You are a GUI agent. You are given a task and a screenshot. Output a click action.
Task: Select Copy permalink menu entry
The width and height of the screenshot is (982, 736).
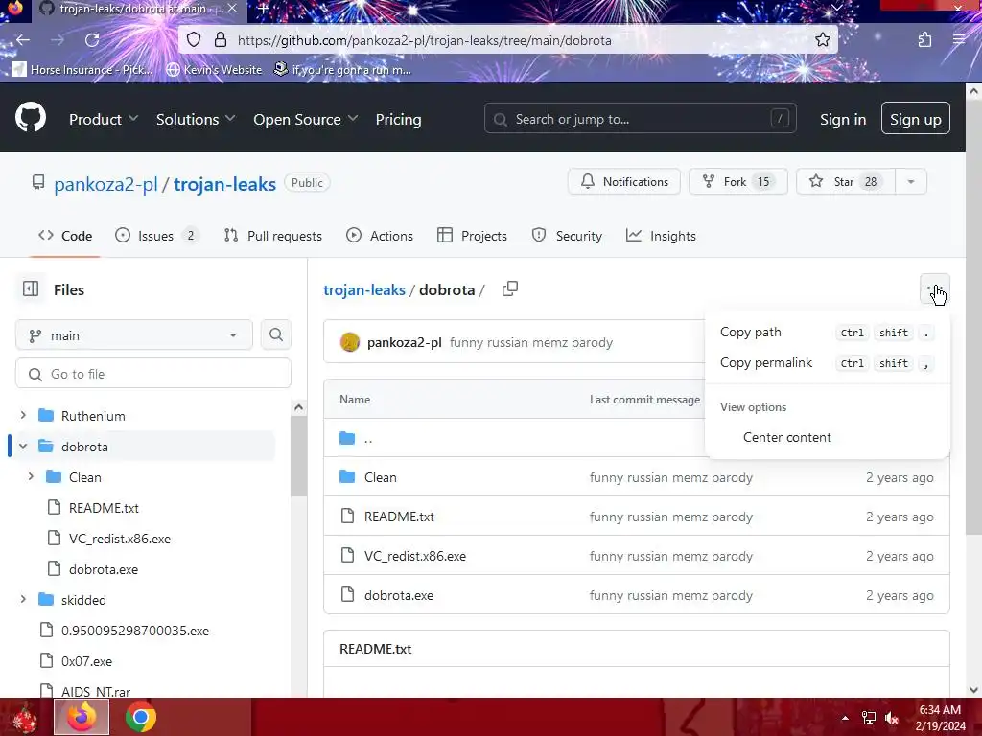coord(827,363)
